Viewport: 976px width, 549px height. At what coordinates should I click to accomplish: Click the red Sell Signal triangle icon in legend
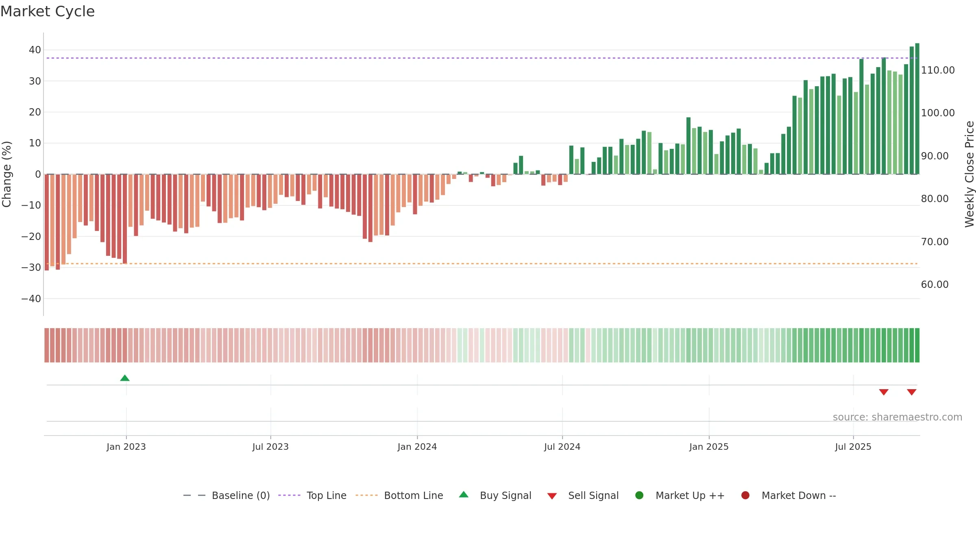[552, 496]
